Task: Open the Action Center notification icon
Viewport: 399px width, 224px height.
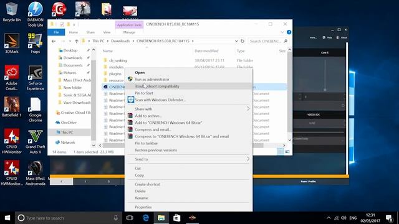Action: (389, 218)
